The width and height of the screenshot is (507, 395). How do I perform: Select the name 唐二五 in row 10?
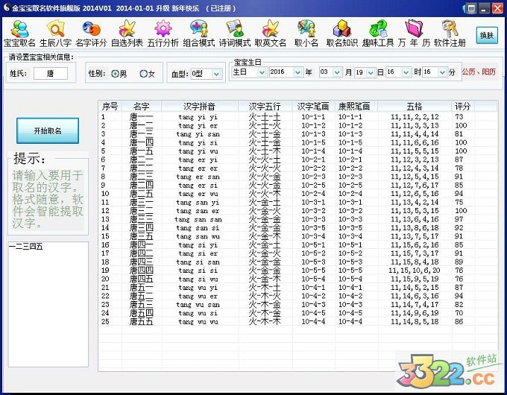pos(142,194)
